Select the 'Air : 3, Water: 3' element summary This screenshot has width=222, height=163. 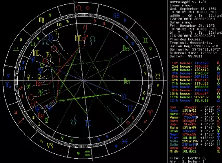click(187, 161)
